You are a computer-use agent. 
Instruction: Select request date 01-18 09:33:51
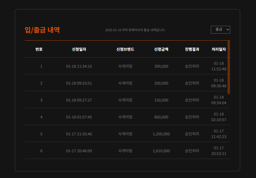(x=79, y=83)
